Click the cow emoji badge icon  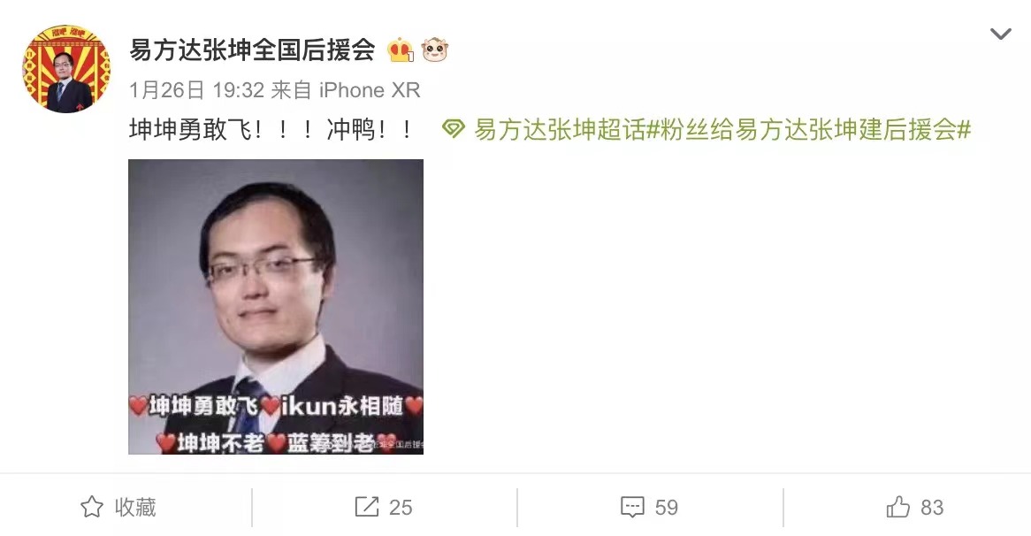pyautogui.click(x=435, y=50)
